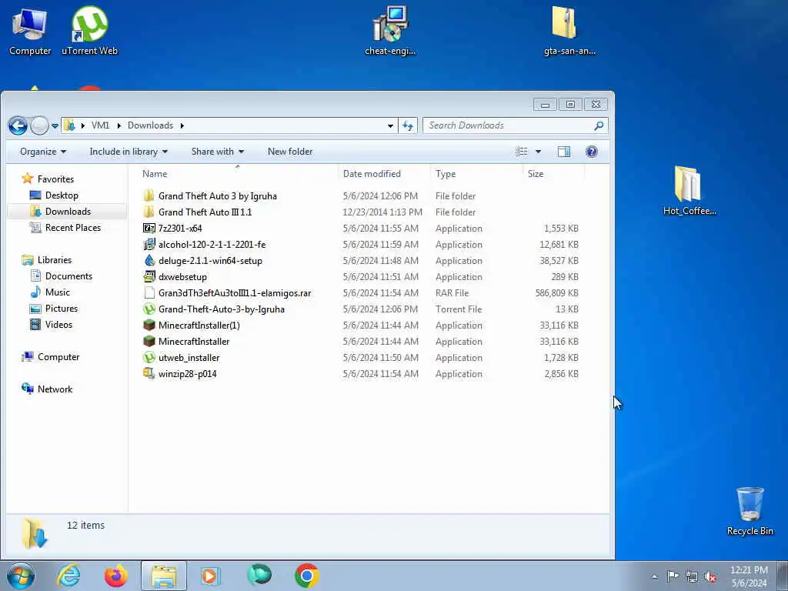Go back with the Explorer Back arrow
This screenshot has width=788, height=591.
(x=18, y=125)
